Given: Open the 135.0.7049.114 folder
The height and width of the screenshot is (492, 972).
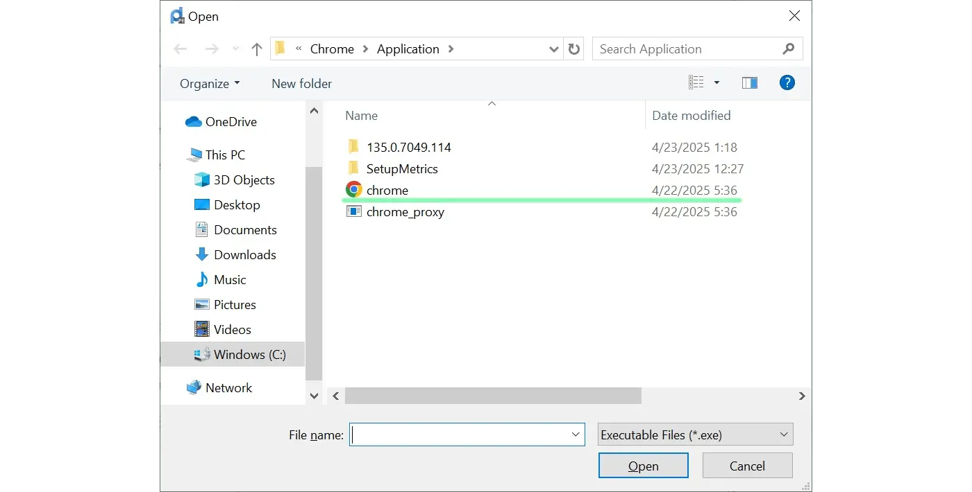Looking at the screenshot, I should (408, 147).
